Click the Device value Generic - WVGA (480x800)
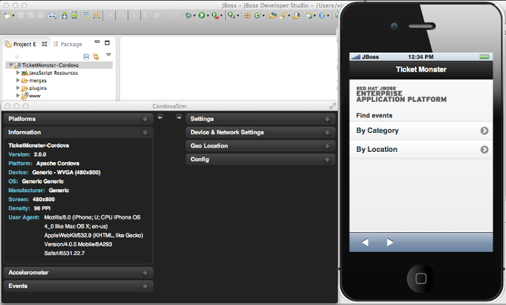The image size is (506, 305). point(66,172)
